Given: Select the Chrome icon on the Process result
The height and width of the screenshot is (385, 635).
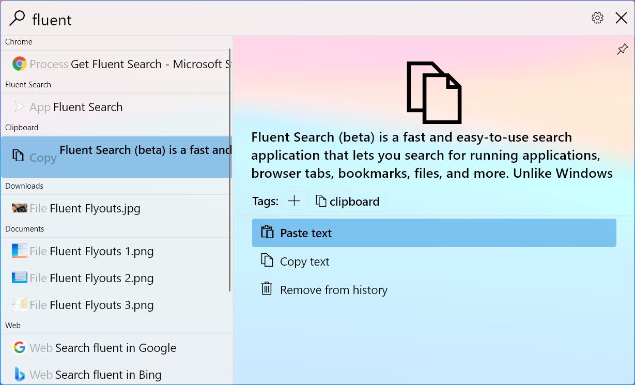Looking at the screenshot, I should (19, 64).
